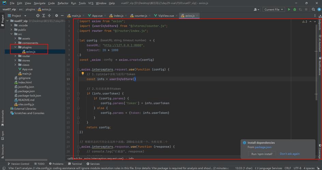The image size is (322, 170).
Task: Collapse the plugins folder
Action: (15, 47)
